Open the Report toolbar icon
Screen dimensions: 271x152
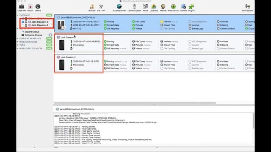[x=30, y=7]
